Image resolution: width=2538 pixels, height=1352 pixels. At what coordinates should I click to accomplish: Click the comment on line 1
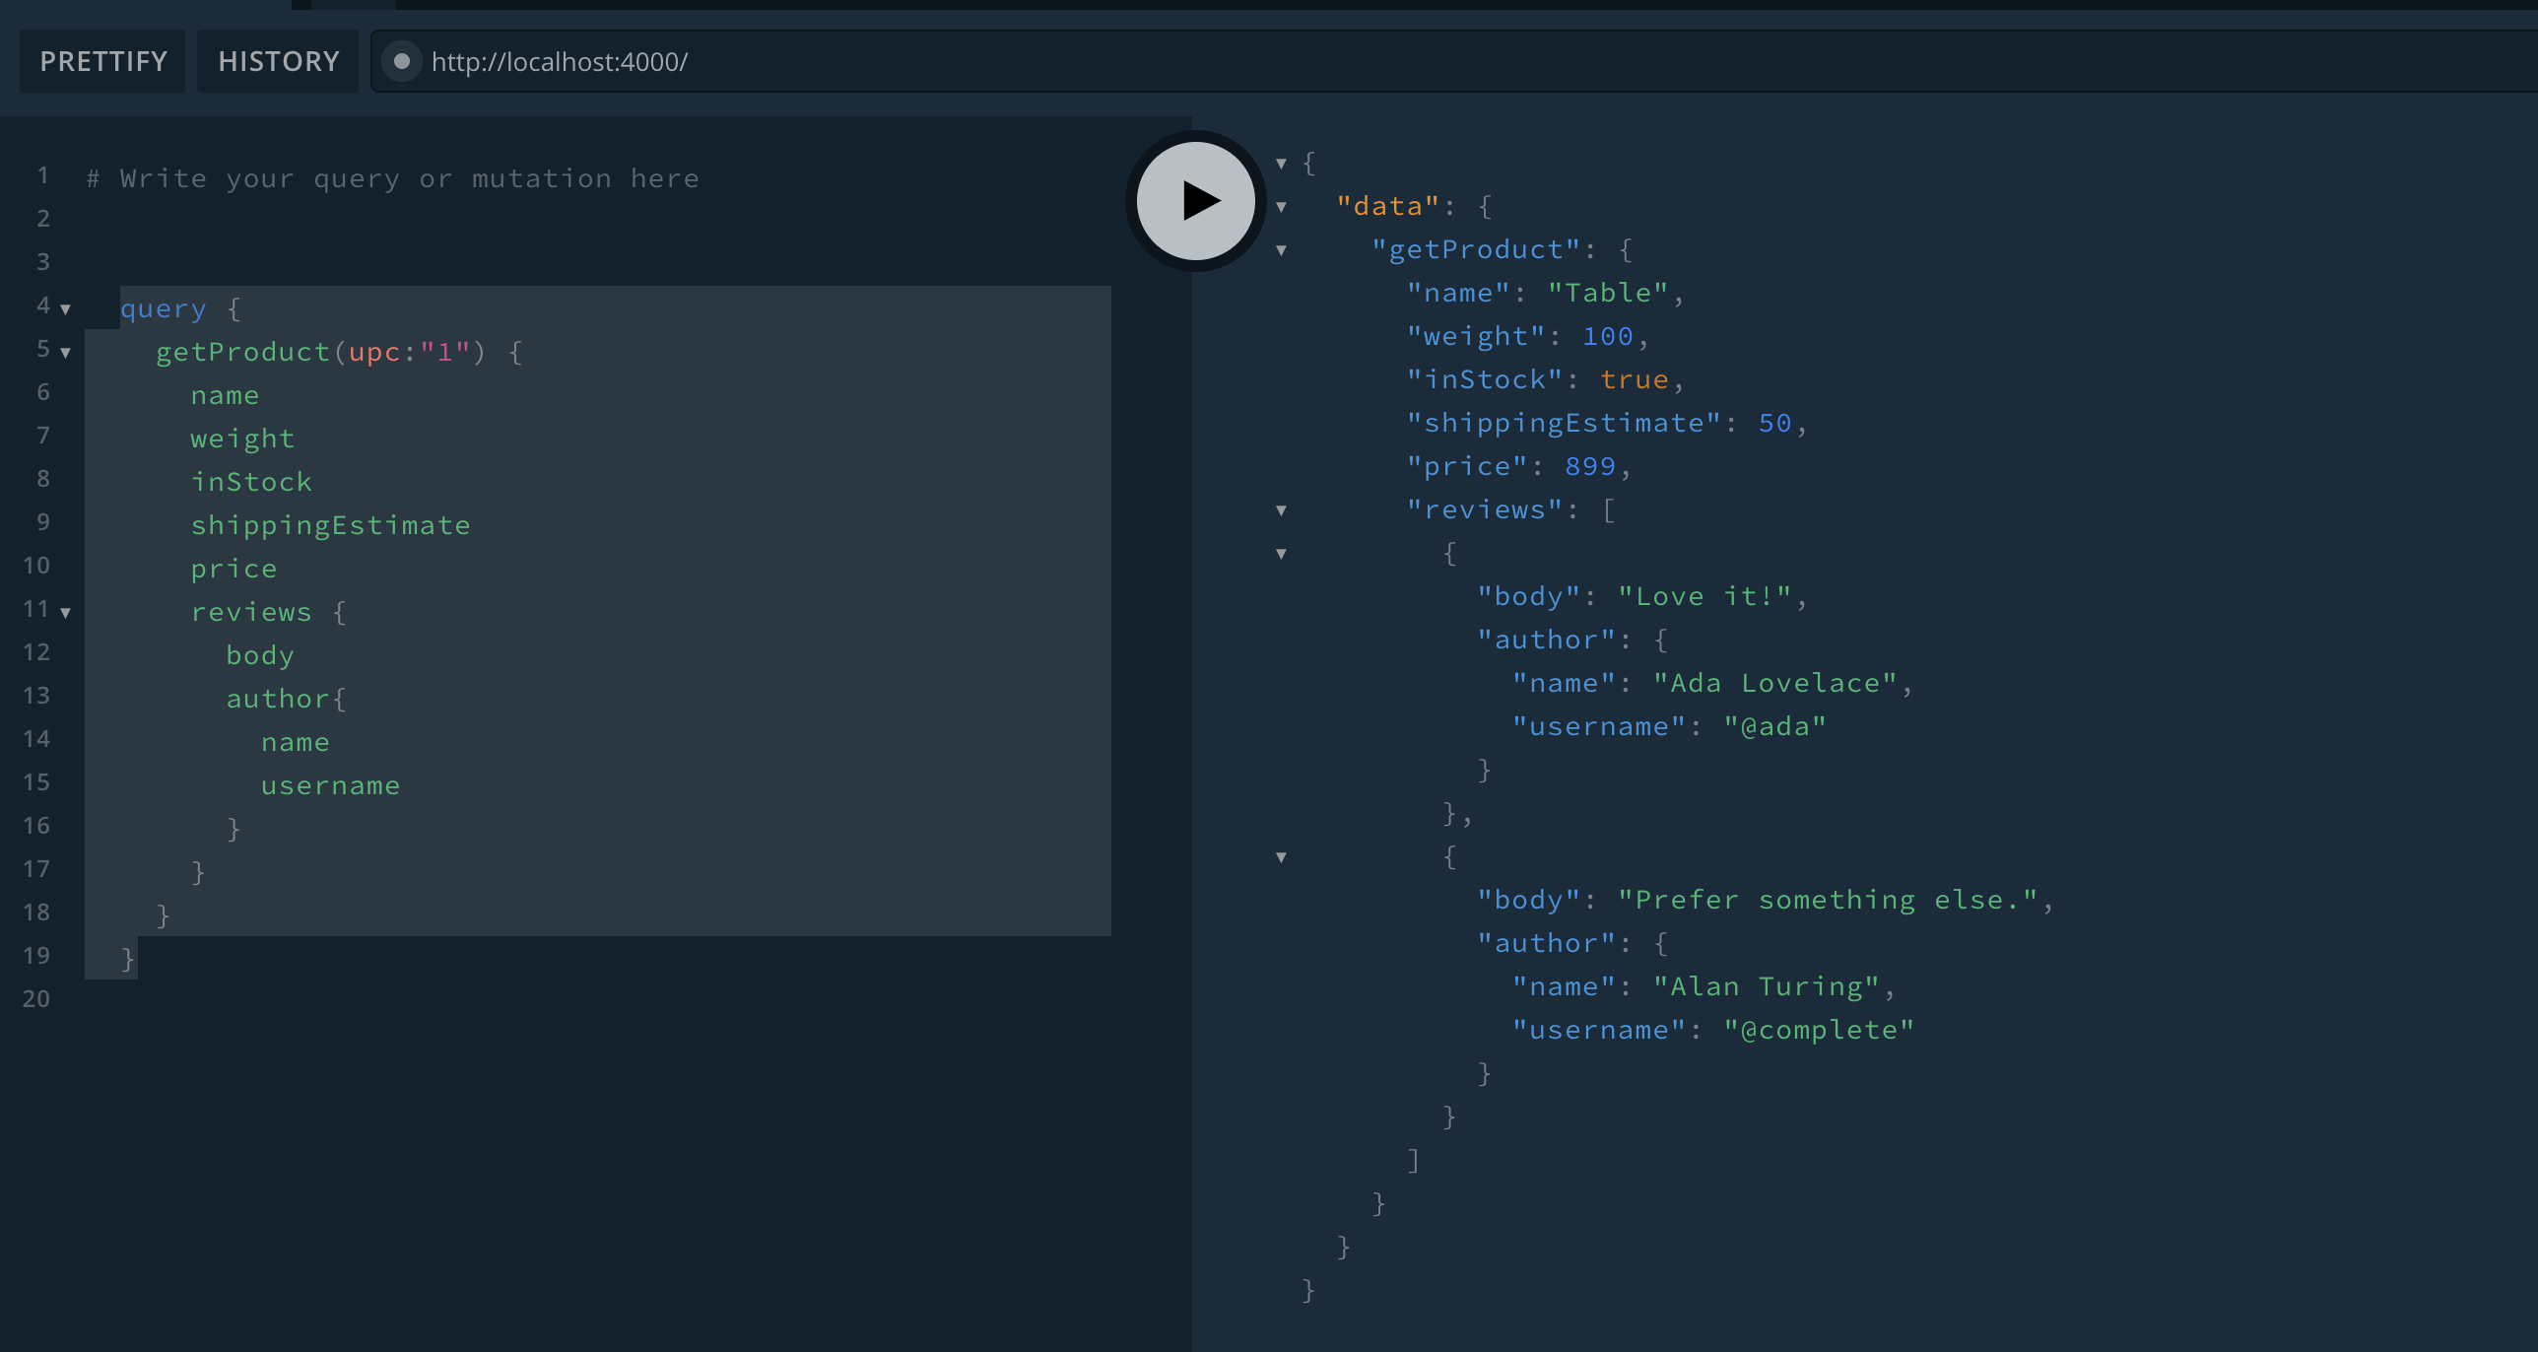(392, 178)
